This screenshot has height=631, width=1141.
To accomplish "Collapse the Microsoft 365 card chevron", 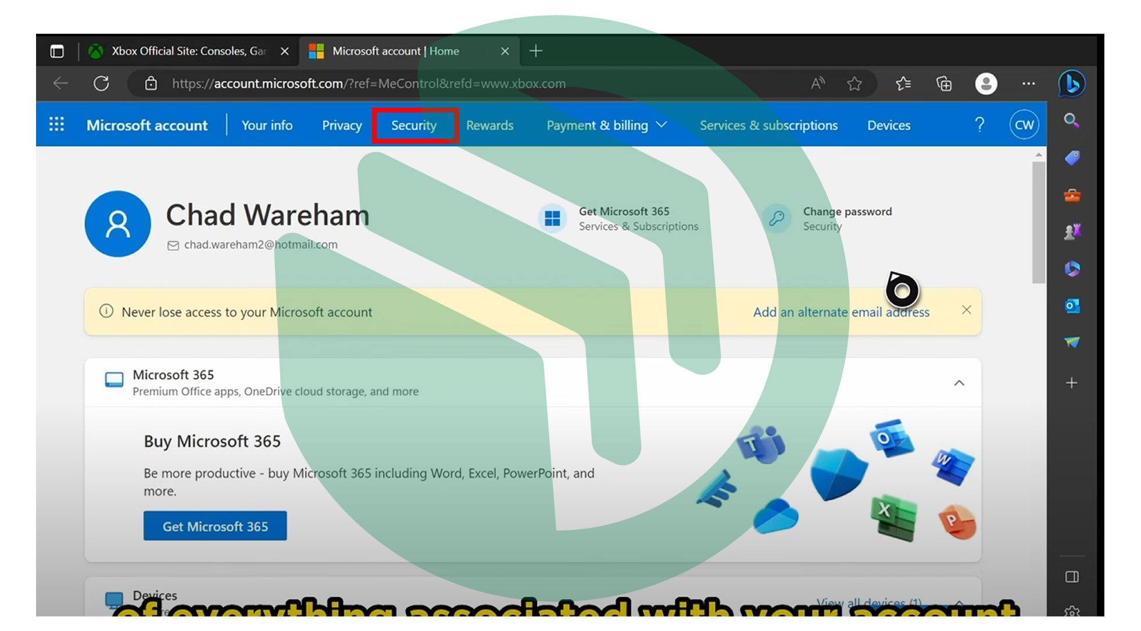I will [959, 383].
